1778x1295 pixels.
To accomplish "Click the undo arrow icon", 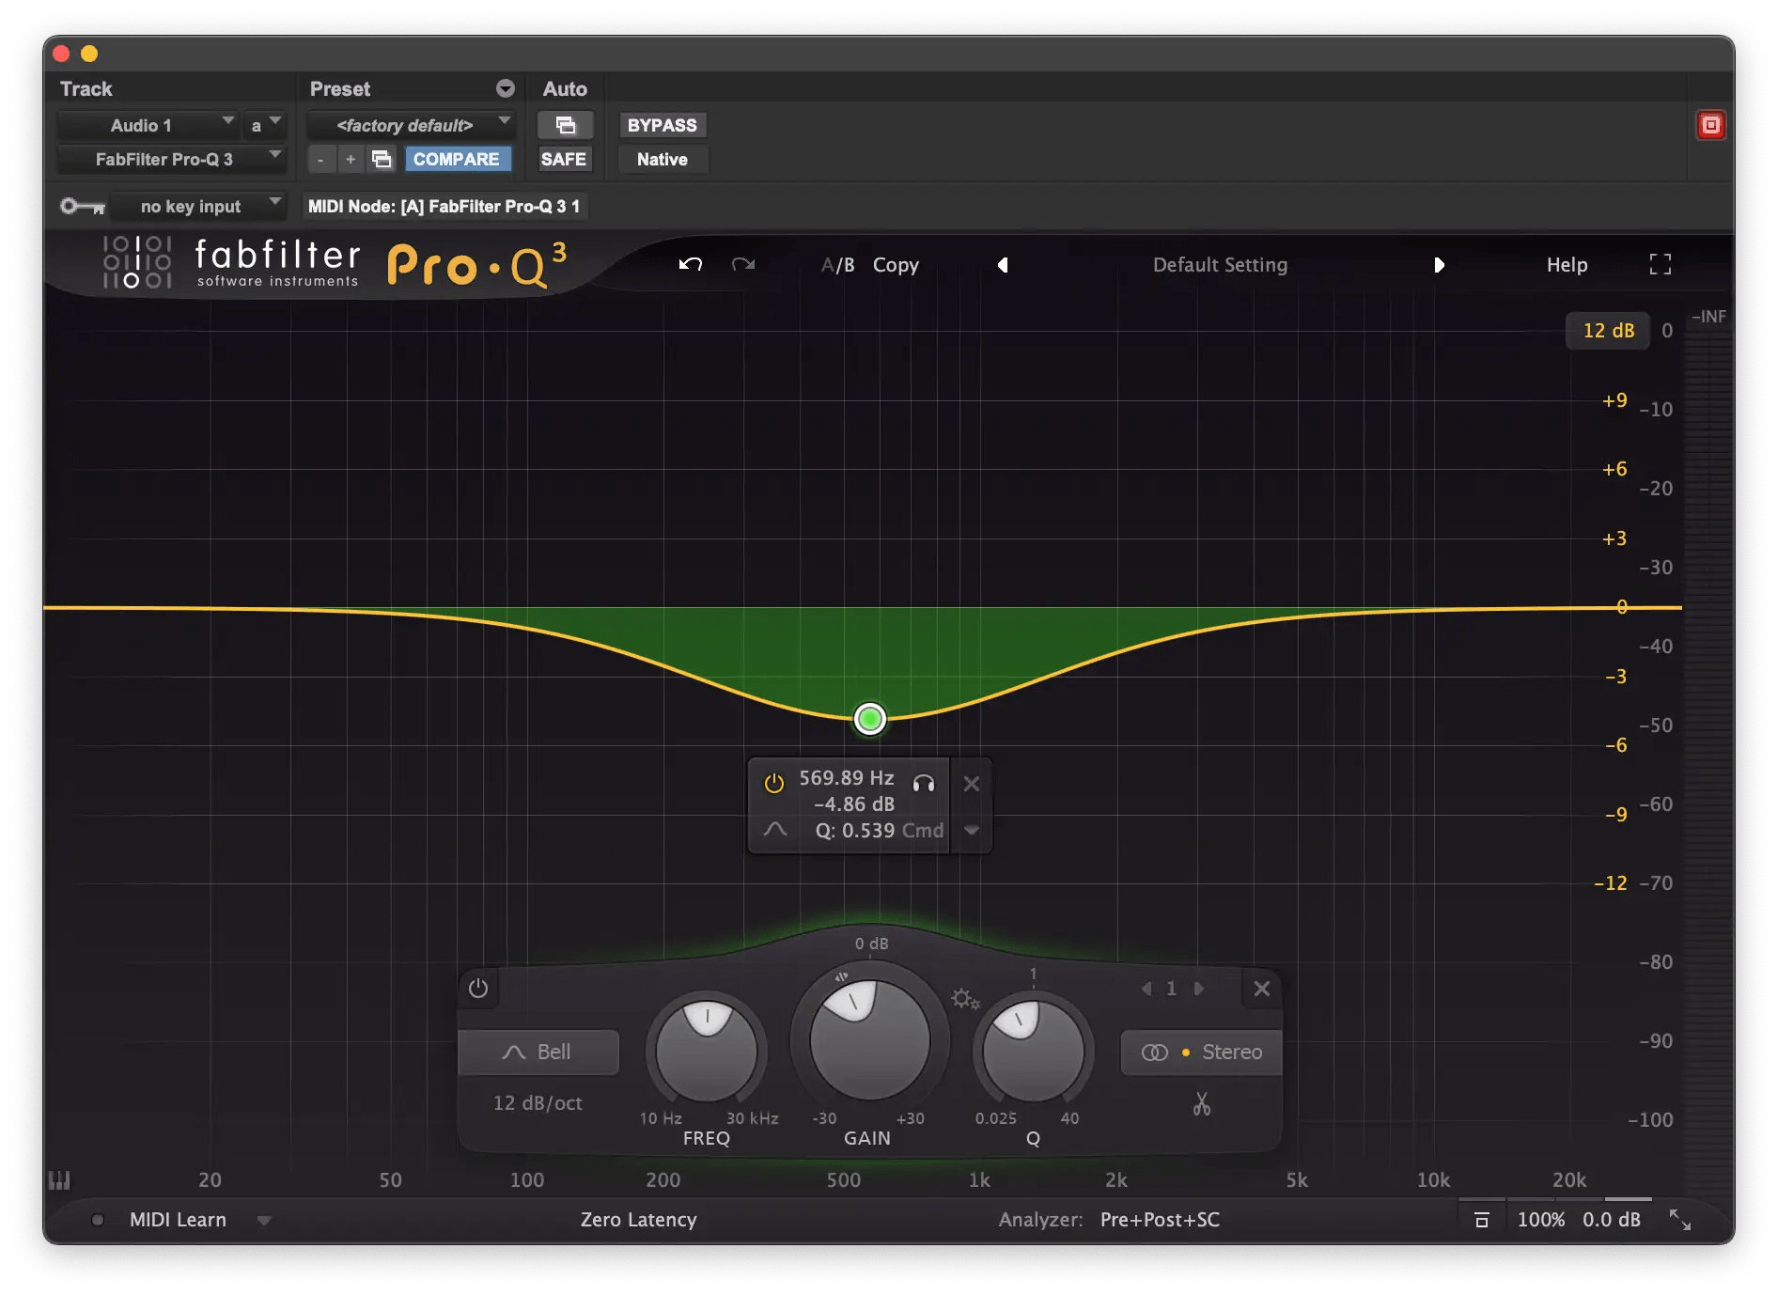I will click(x=691, y=264).
